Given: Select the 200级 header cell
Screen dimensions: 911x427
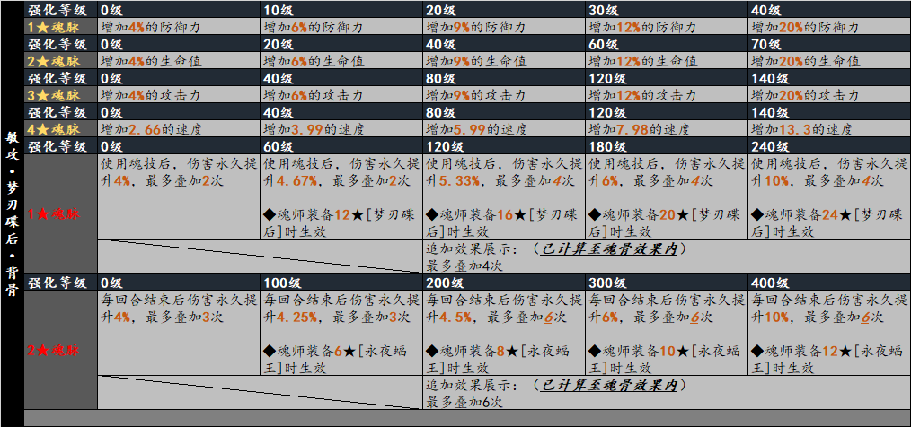Looking at the screenshot, I should pyautogui.click(x=504, y=283).
